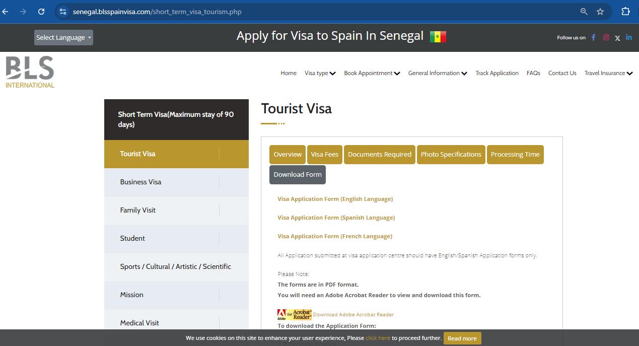The width and height of the screenshot is (639, 346).
Task: Open the Facebook social icon
Action: pyautogui.click(x=593, y=38)
